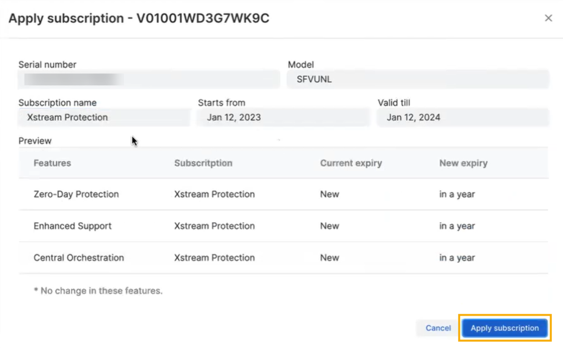The width and height of the screenshot is (563, 348).
Task: Select the Enhanced Support row
Action: (73, 226)
